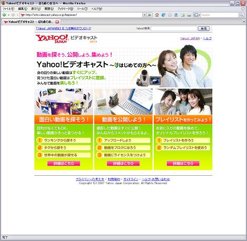The image size is (247, 241).
Task: Open the プライバシーの考え方 footer link
Action: pyautogui.click(x=90, y=179)
